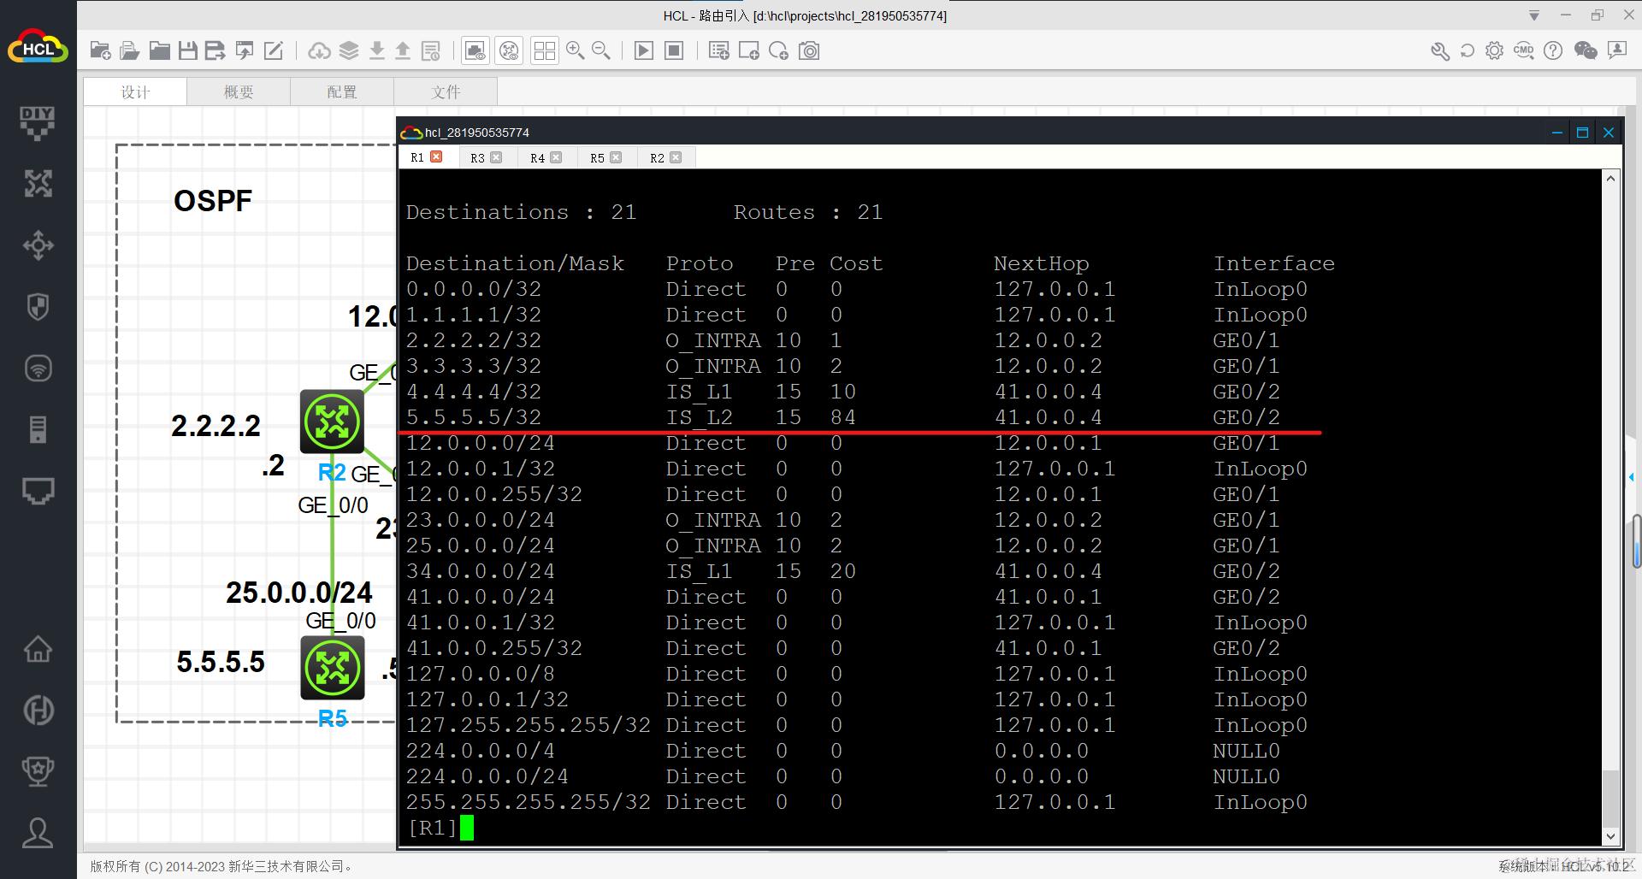Open the HCL logo in the sidebar
Image resolution: width=1642 pixels, height=879 pixels.
38,48
